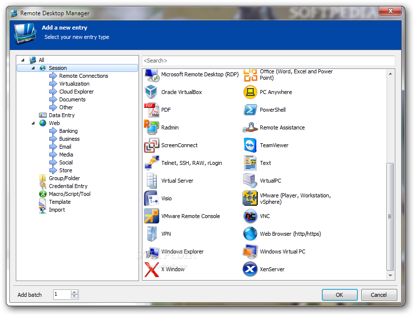Select the Visio icon
The width and height of the screenshot is (415, 316).
coord(151,198)
